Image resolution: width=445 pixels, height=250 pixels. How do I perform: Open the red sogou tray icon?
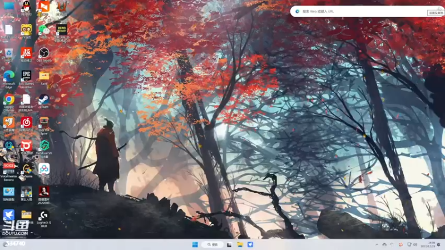pos(400,244)
